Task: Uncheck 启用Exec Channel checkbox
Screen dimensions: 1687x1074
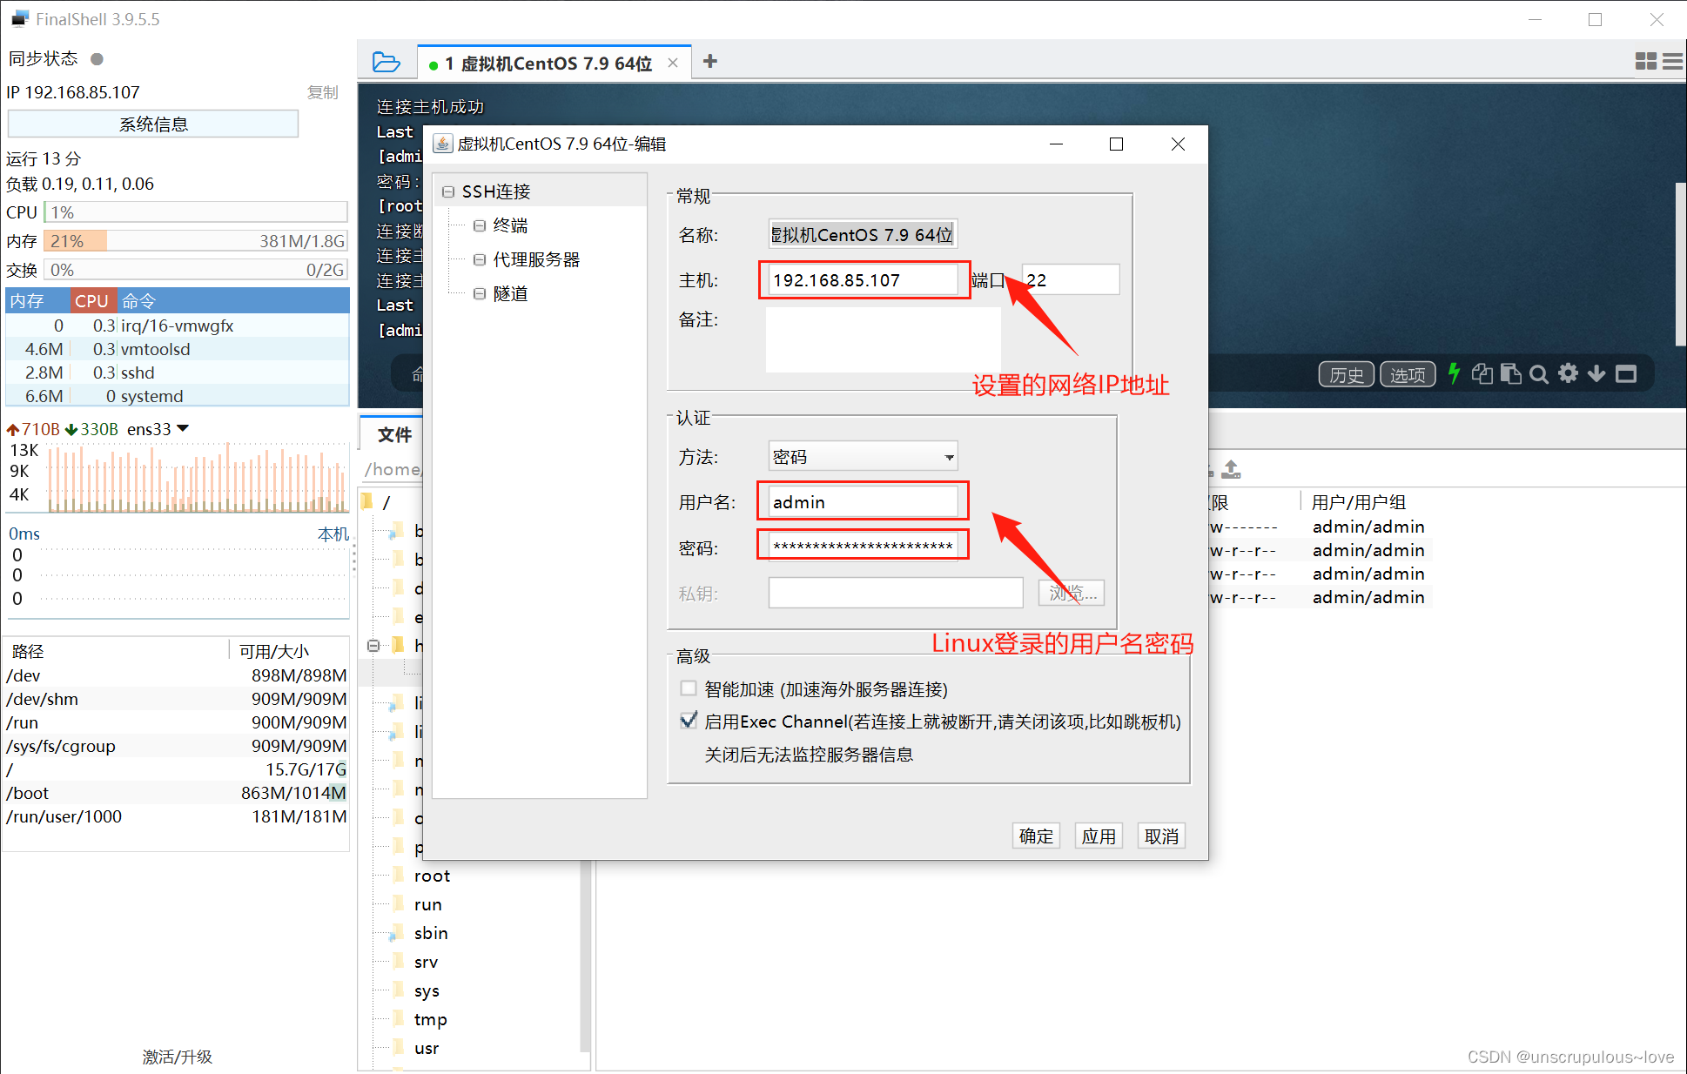Action: [689, 721]
